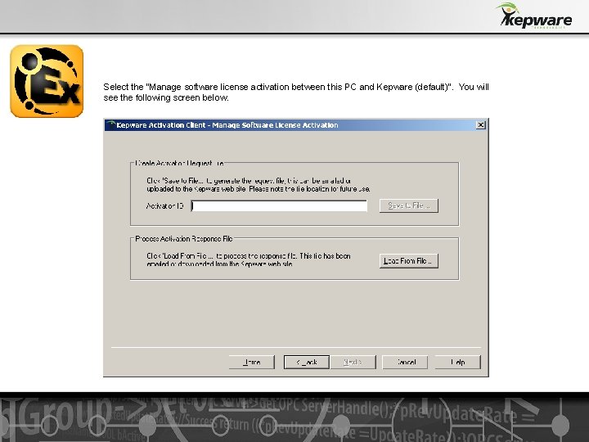Click the orange Ex application icon
589x442 pixels.
click(47, 81)
